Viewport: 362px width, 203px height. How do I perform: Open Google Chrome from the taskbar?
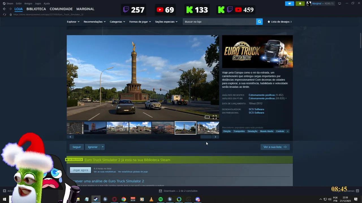point(124,199)
